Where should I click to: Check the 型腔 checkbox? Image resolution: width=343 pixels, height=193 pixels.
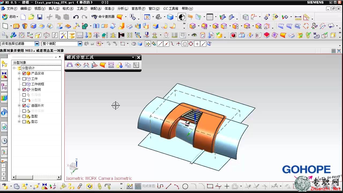click(24, 116)
